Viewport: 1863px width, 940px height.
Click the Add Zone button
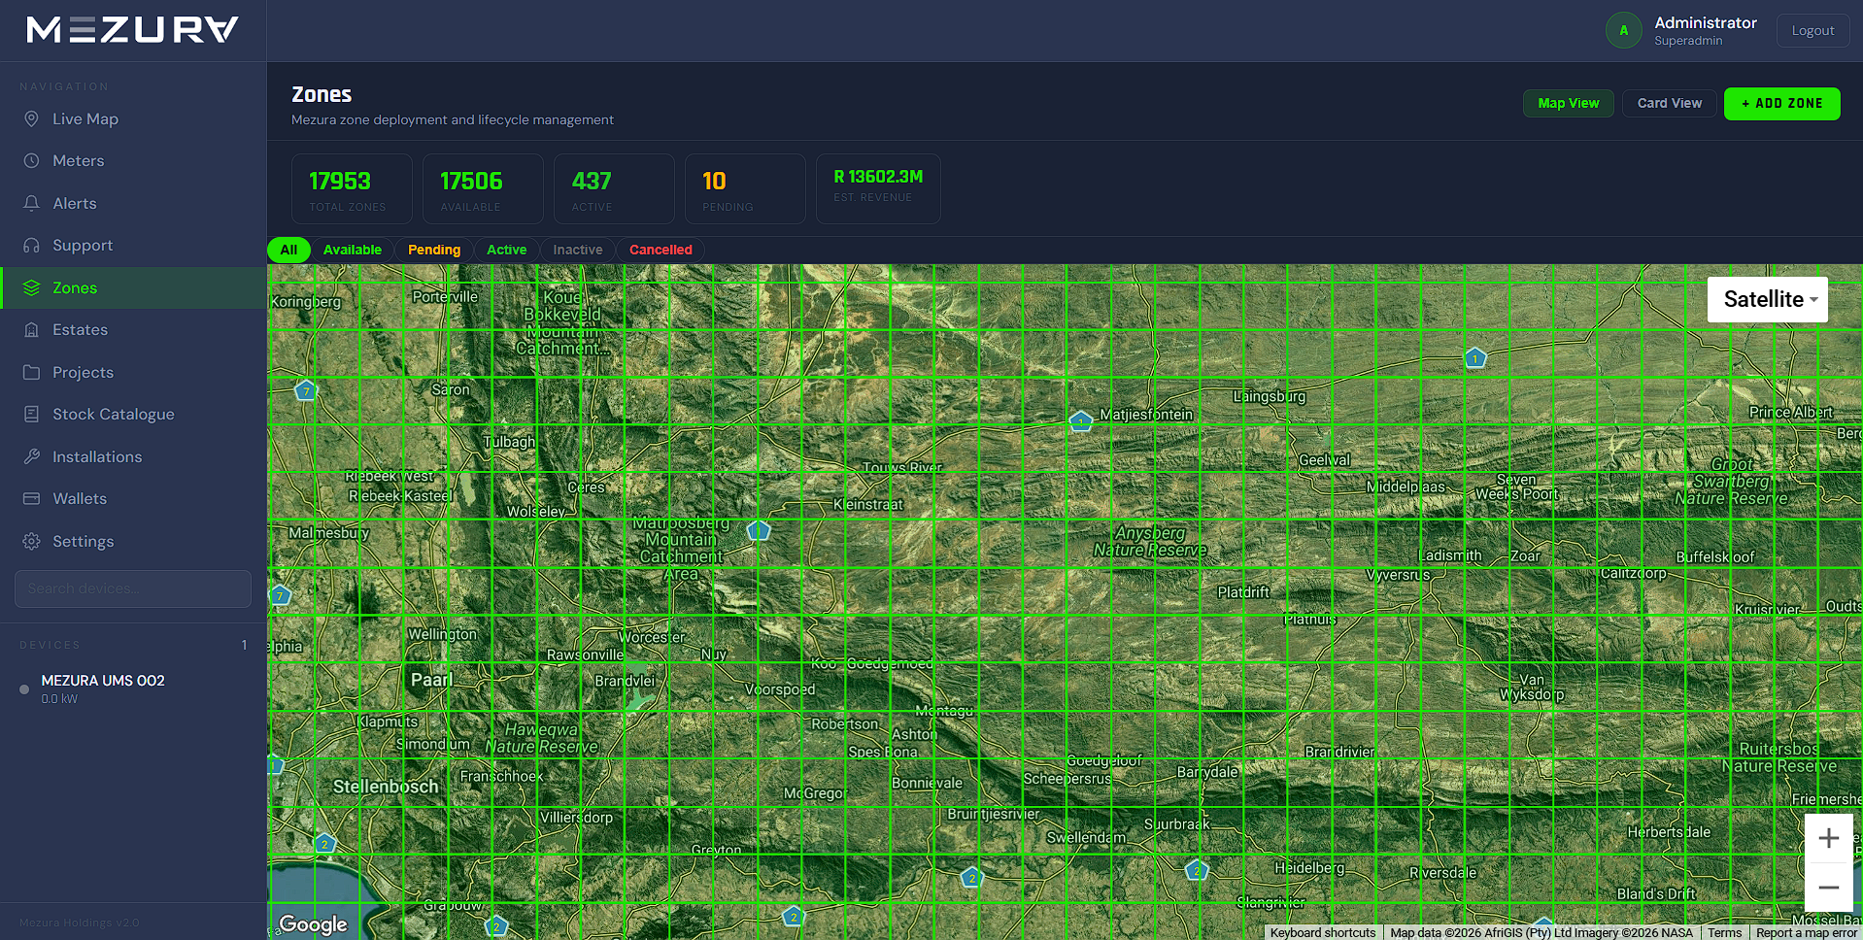1781,103
